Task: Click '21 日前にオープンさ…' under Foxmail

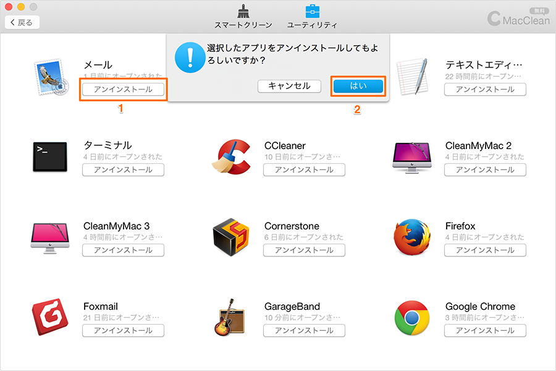Action: tap(121, 317)
